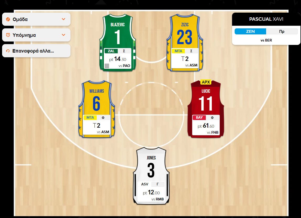Click the reset arrow icon beside Επαναφορά
301x218 pixels.
(8, 51)
